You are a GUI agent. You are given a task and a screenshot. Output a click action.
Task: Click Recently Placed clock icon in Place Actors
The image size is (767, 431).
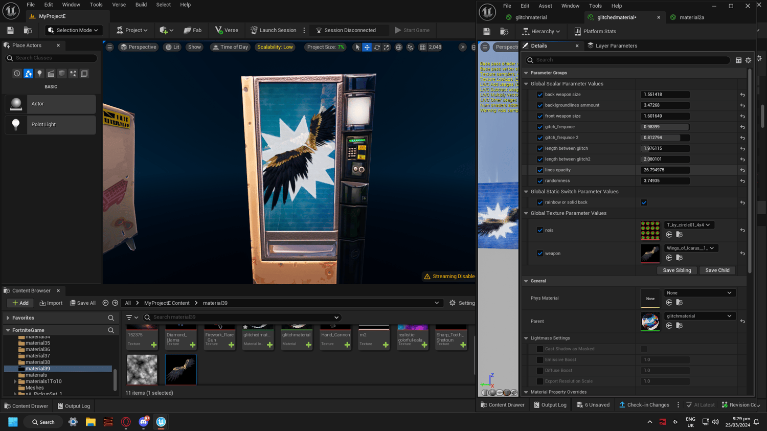click(17, 74)
